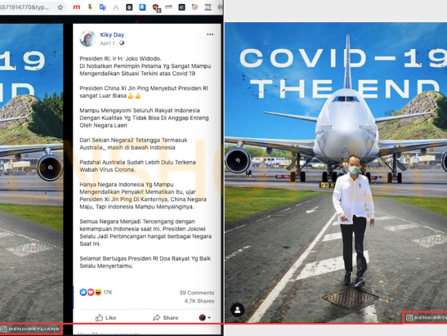Viewport: 447px width, 336px height.
Task: Open the Kiky Day profile link
Action: click(112, 35)
